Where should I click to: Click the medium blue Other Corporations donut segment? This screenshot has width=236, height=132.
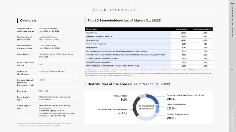tap(157, 109)
